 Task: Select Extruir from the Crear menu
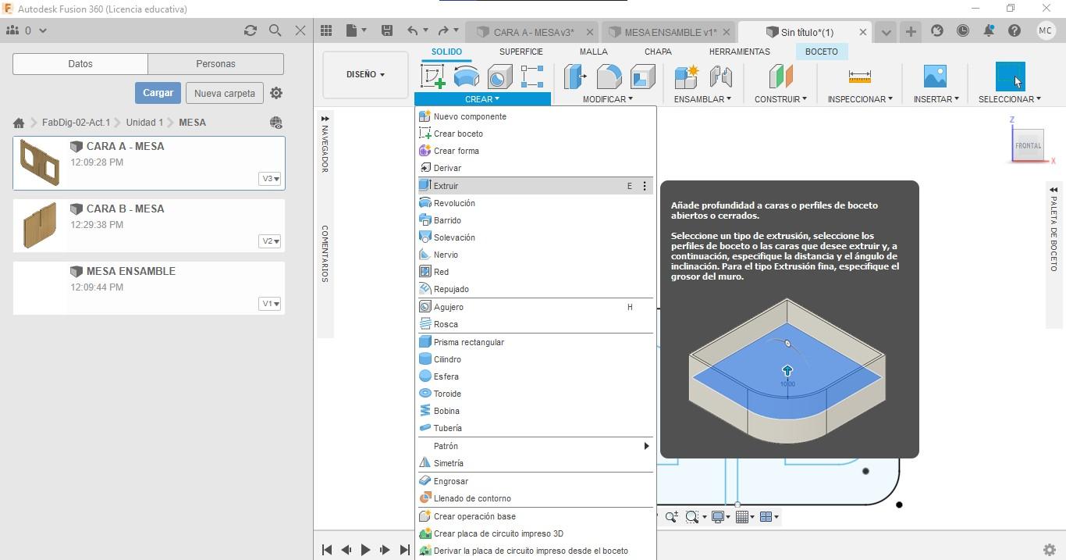pos(535,186)
